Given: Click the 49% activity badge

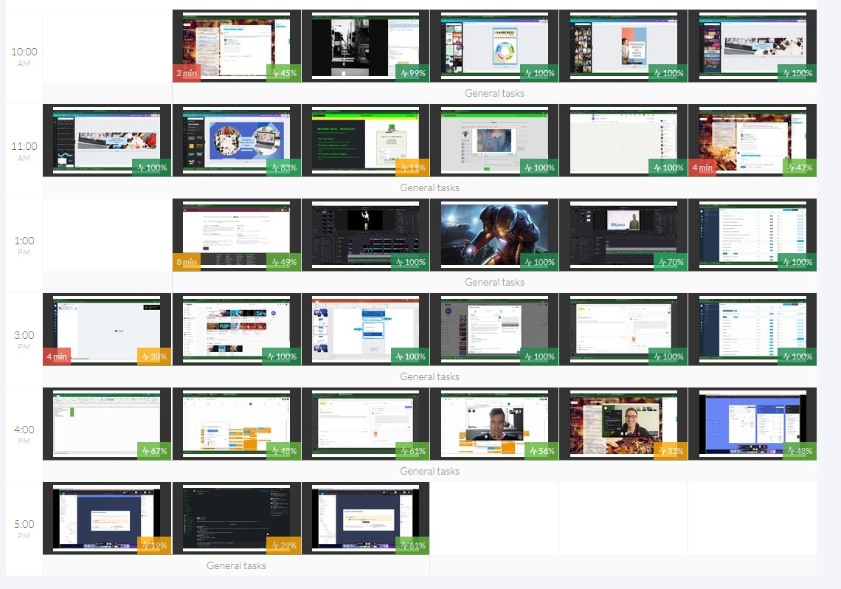Looking at the screenshot, I should (284, 262).
